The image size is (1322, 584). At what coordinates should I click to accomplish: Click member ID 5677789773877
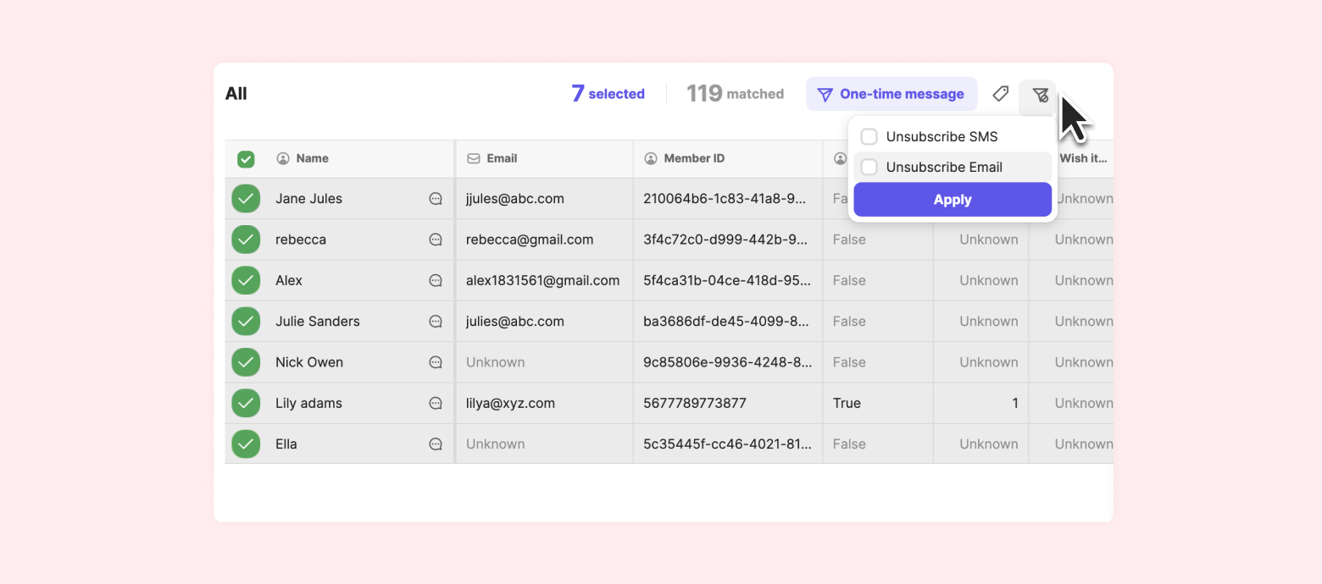click(695, 403)
